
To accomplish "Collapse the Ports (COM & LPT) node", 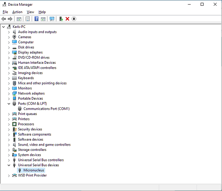I will 9,104.
